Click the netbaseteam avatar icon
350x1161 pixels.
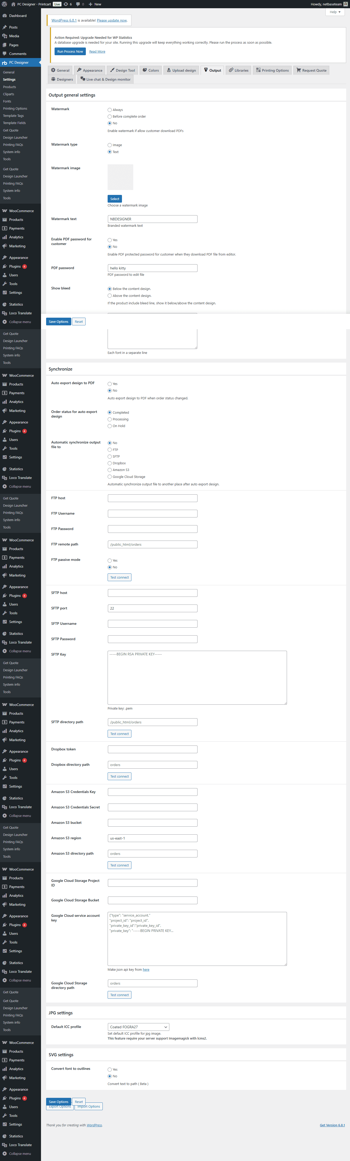(x=345, y=4)
